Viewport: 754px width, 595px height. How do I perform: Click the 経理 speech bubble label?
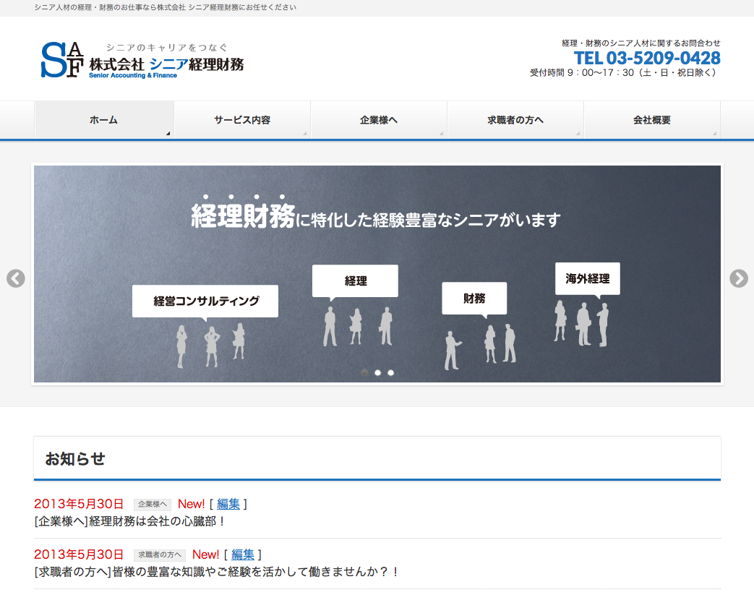point(355,281)
